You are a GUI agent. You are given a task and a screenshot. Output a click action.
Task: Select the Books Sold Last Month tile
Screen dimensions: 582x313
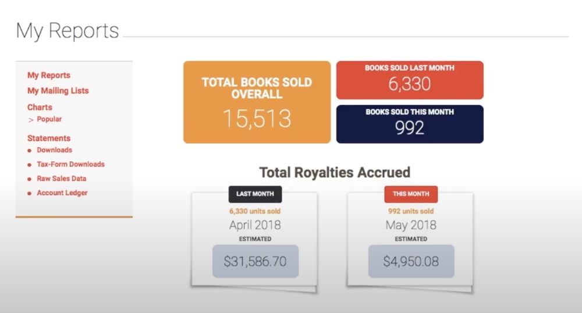tap(410, 80)
